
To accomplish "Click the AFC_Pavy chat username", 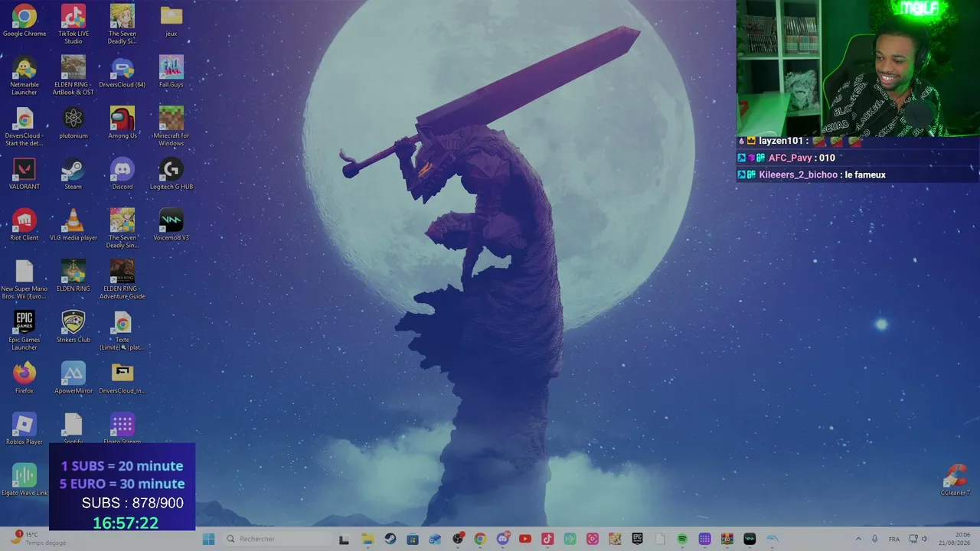I will pyautogui.click(x=790, y=158).
